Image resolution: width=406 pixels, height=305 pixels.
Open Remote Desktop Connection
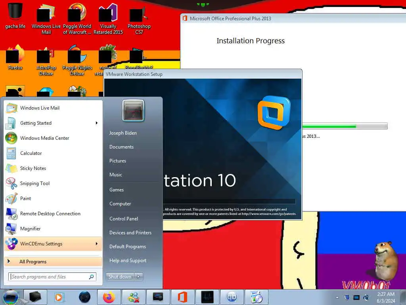click(x=53, y=213)
